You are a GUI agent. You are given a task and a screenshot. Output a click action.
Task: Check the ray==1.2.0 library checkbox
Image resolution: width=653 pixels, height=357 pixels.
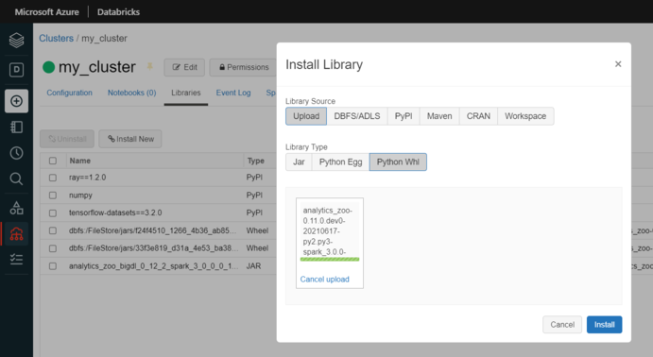53,178
